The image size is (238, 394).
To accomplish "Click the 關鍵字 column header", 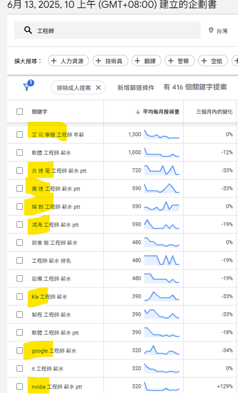I will [x=39, y=112].
